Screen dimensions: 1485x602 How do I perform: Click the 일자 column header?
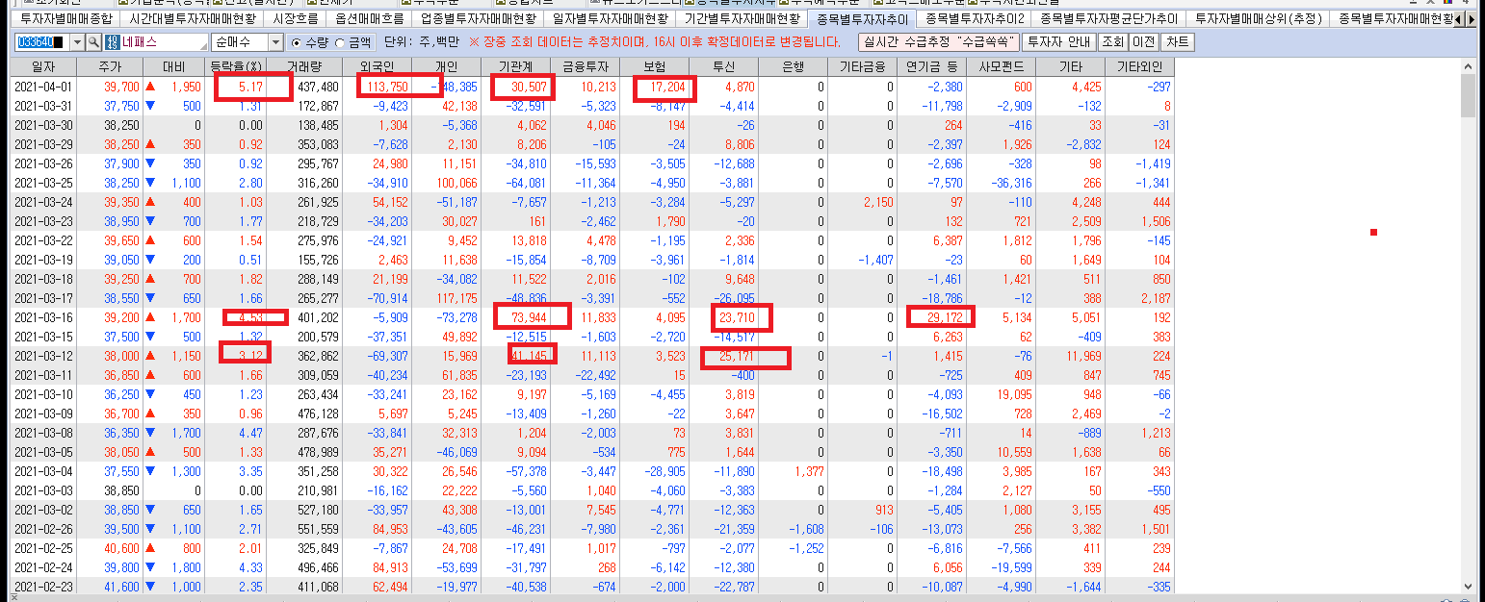[x=42, y=67]
